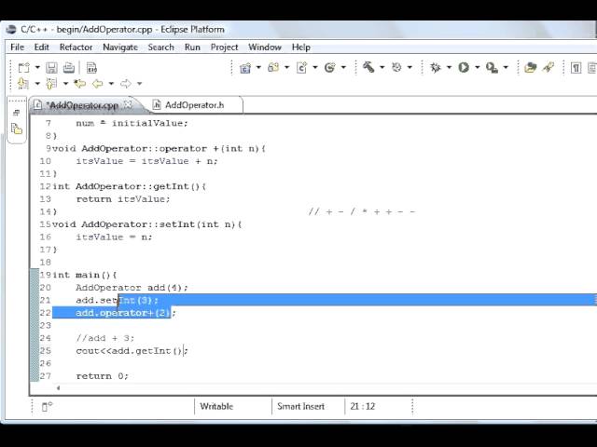Switch to the AddOperator.h tab
This screenshot has height=447, width=597.
(x=194, y=105)
